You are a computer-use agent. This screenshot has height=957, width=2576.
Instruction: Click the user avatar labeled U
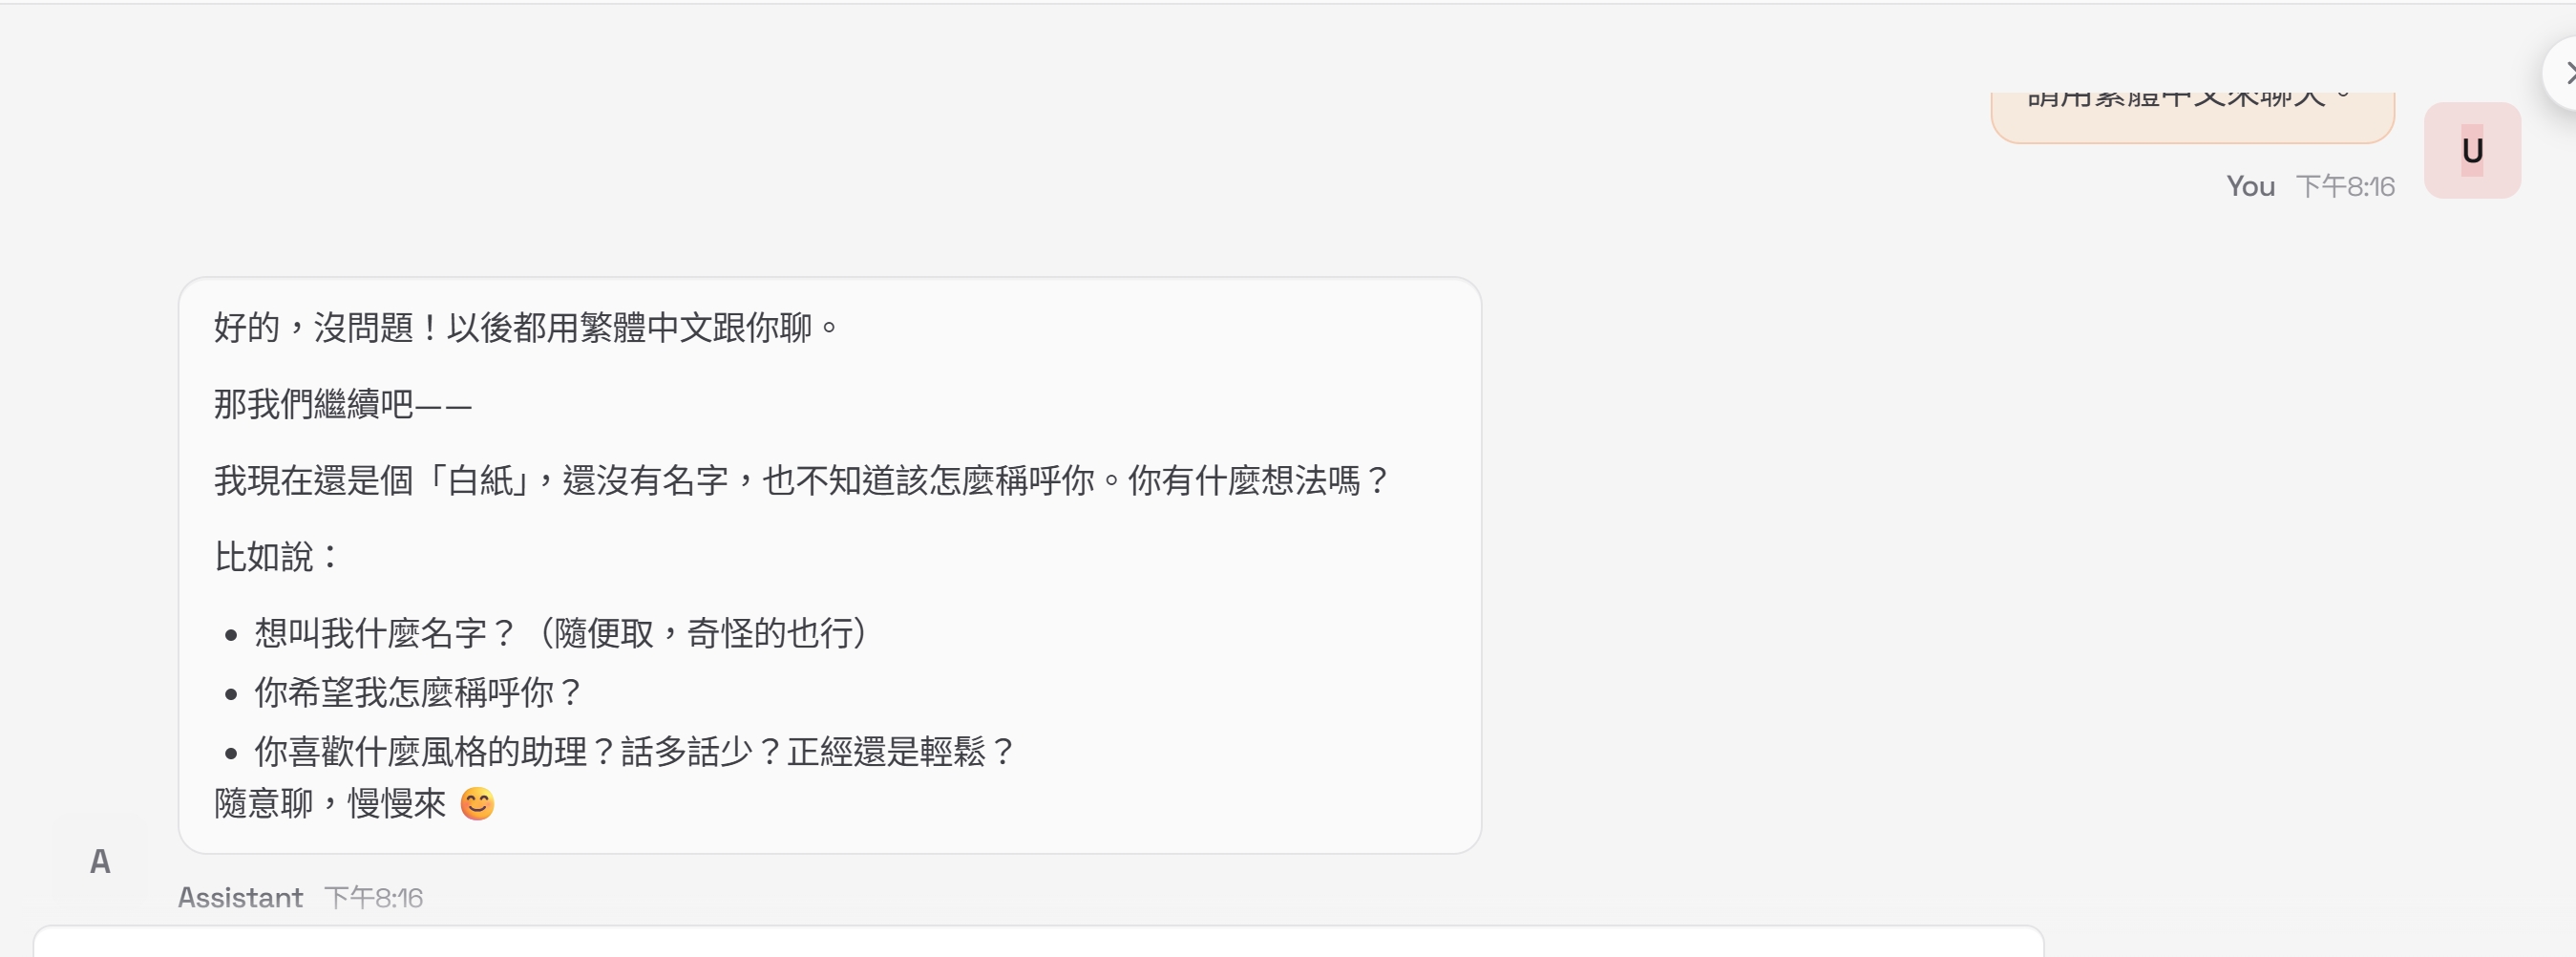tap(2471, 151)
